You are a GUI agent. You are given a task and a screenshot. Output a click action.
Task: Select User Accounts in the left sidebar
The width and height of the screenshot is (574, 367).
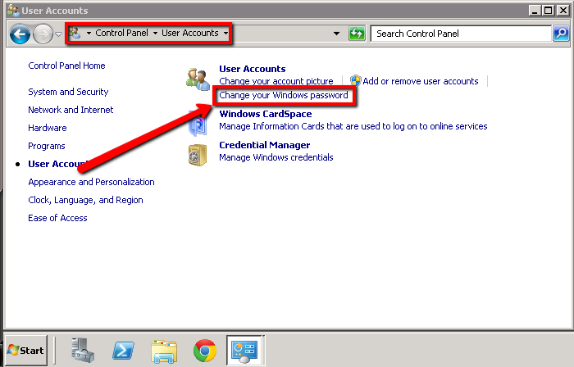(x=57, y=164)
